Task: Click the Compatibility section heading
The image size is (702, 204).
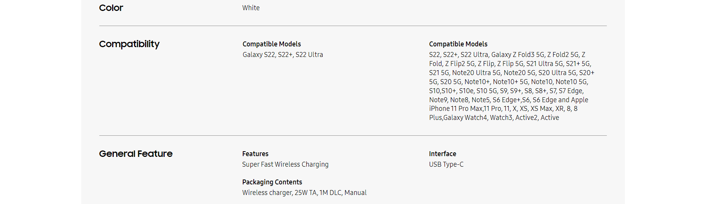Action: coord(129,44)
